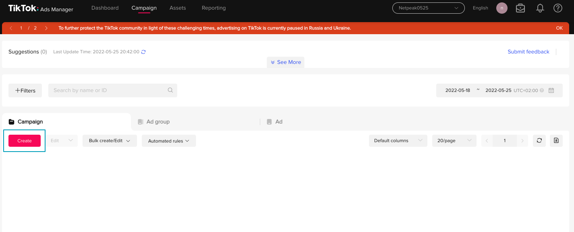The image size is (574, 232).
Task: Change the English language selector
Action: pos(480,8)
